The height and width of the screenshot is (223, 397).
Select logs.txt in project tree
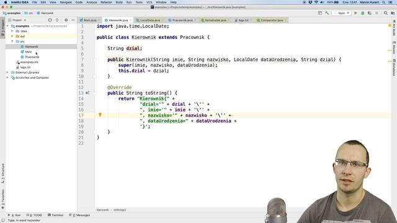pyautogui.click(x=25, y=68)
